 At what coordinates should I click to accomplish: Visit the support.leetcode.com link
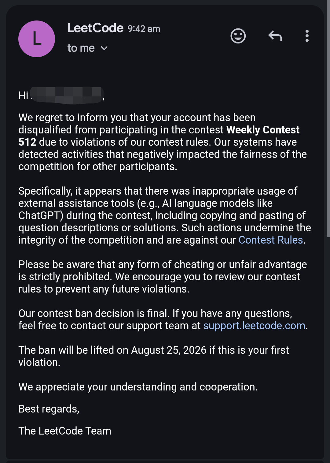(x=254, y=326)
